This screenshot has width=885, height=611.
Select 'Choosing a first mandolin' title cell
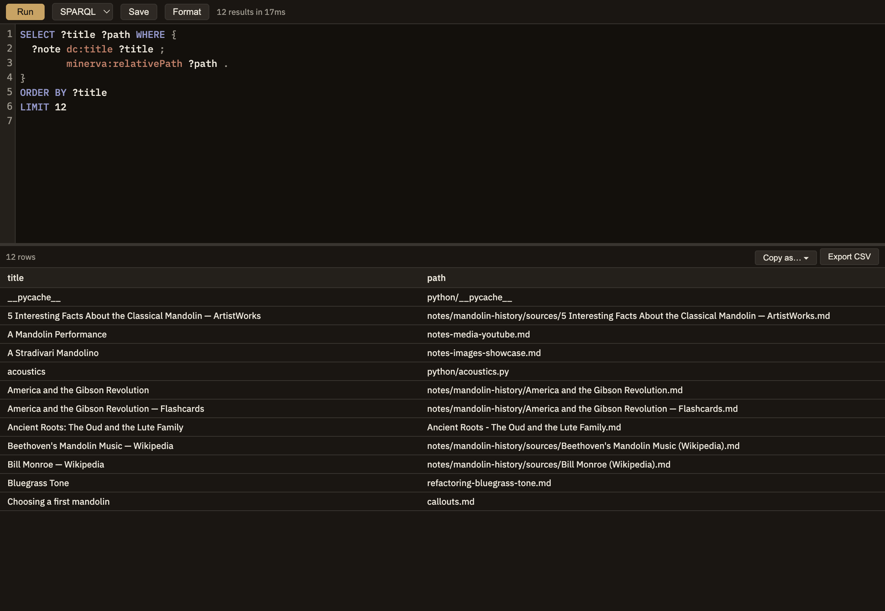(210, 501)
